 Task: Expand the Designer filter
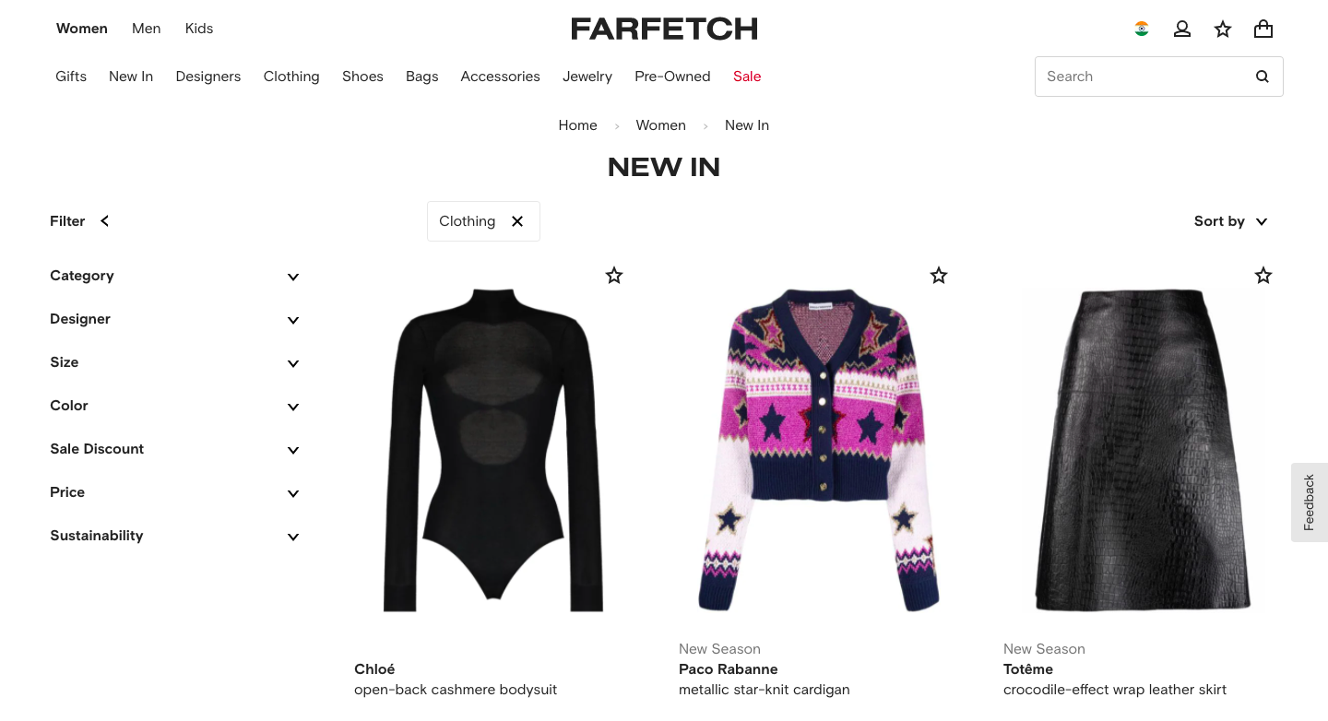click(175, 319)
